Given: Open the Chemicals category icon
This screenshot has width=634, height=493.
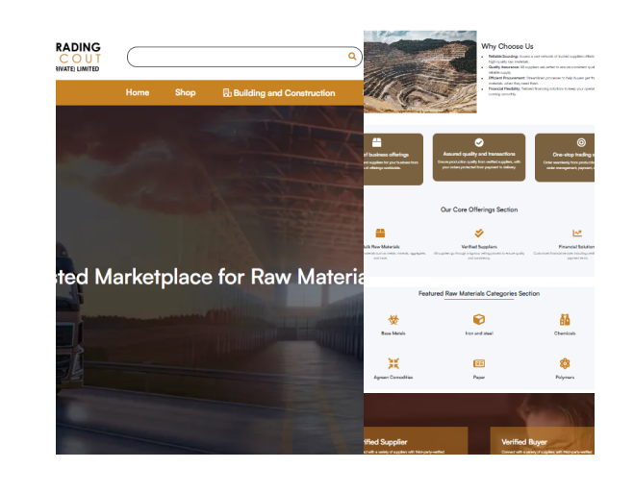Looking at the screenshot, I should pos(565,319).
